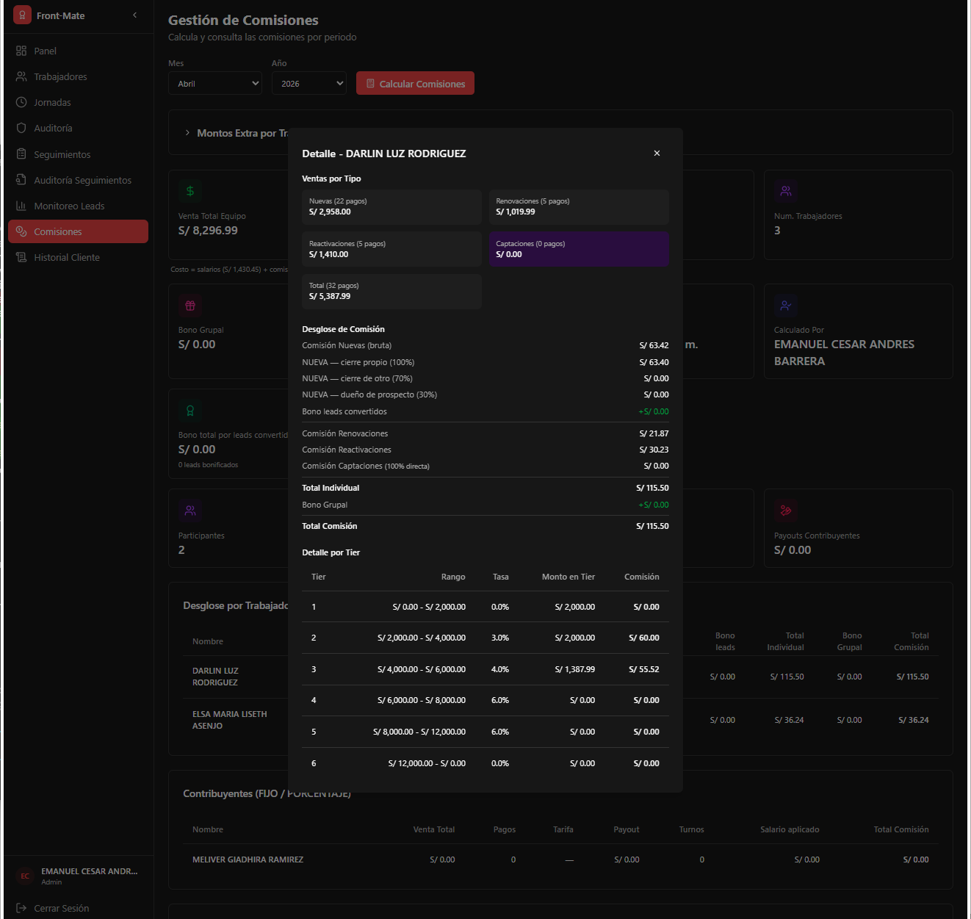The width and height of the screenshot is (971, 919).
Task: Click Tier 2 comisión value S/ 60.00
Action: coord(644,638)
